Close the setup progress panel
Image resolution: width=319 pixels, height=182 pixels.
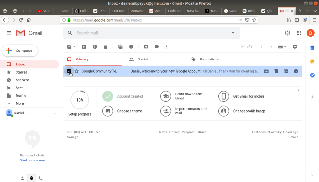point(298,90)
